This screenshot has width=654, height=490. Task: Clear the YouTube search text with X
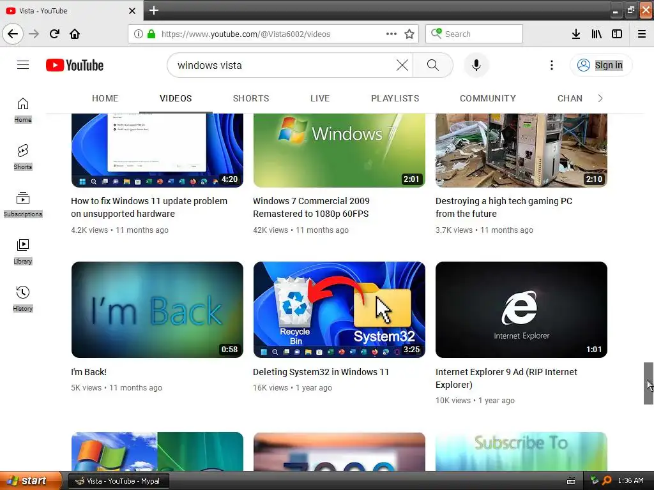(402, 65)
